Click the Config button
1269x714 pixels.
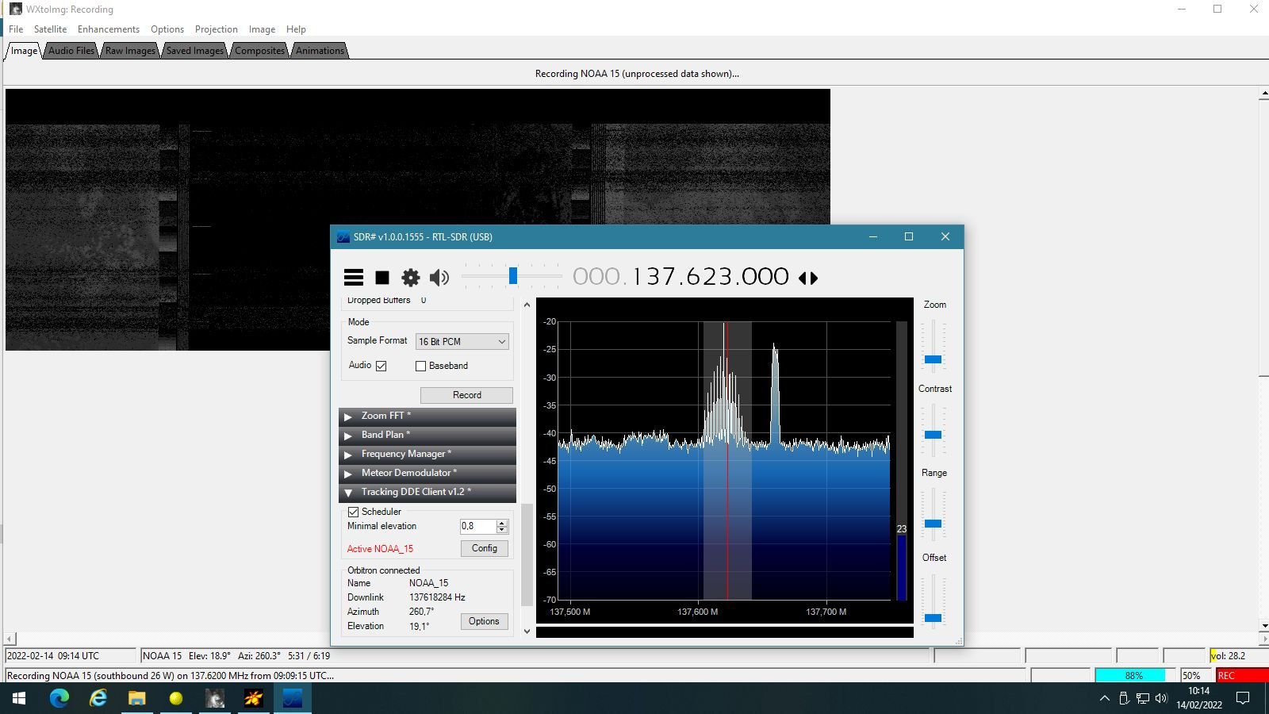click(x=485, y=548)
